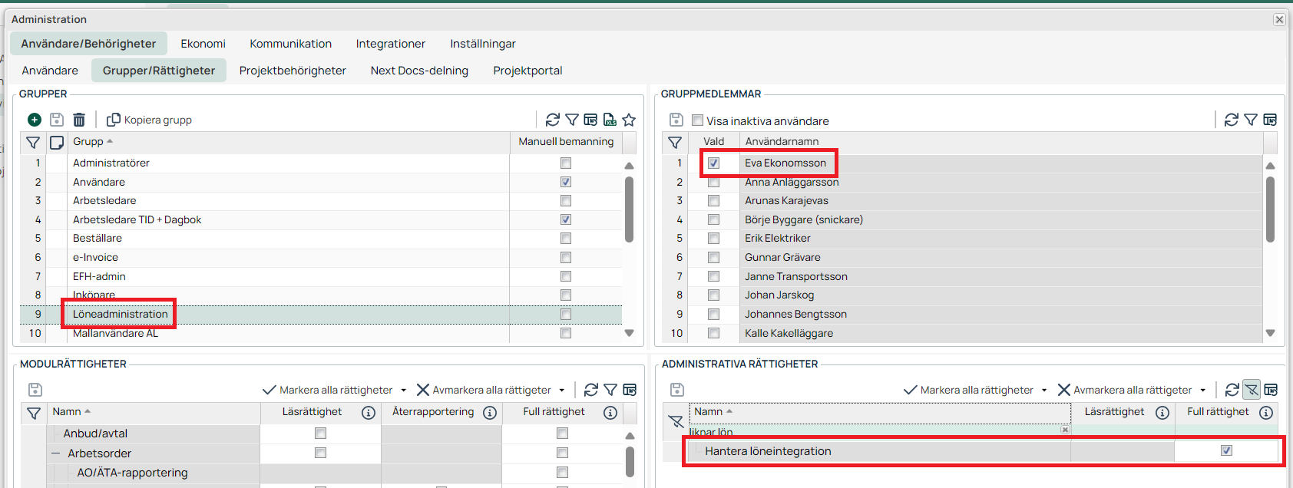Enable Visa inaktiva användare checkbox
The height and width of the screenshot is (488, 1293).
tap(697, 120)
